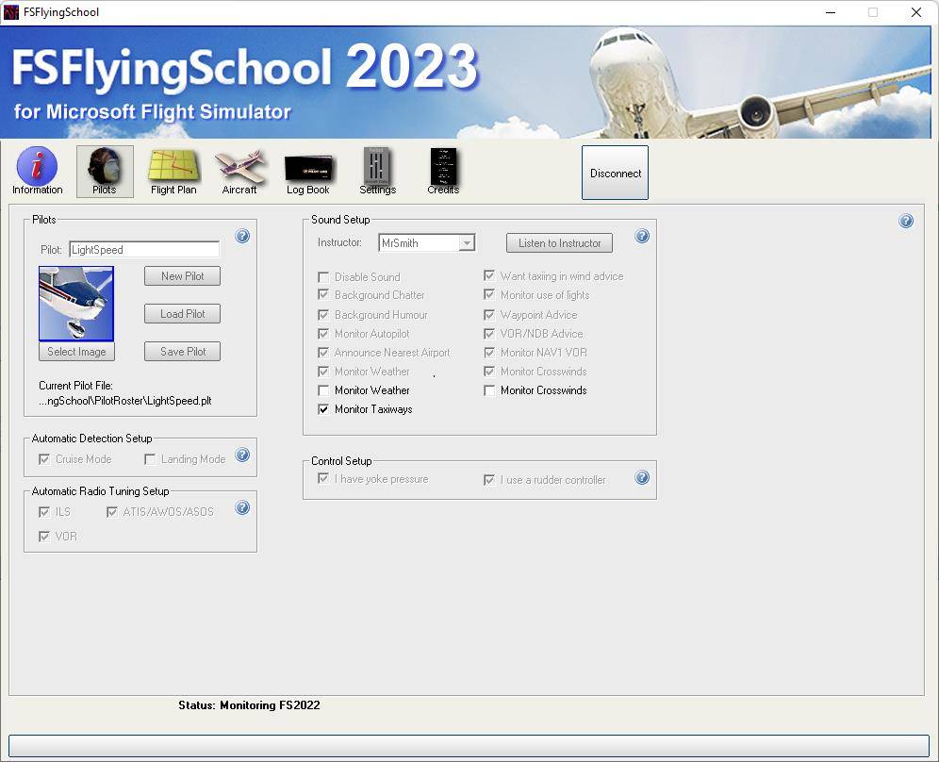Click the help icon in Control Setup
This screenshot has width=939, height=762.
[642, 478]
